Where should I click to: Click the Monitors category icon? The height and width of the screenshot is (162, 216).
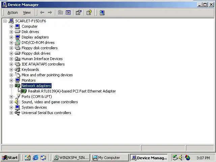point(18,80)
